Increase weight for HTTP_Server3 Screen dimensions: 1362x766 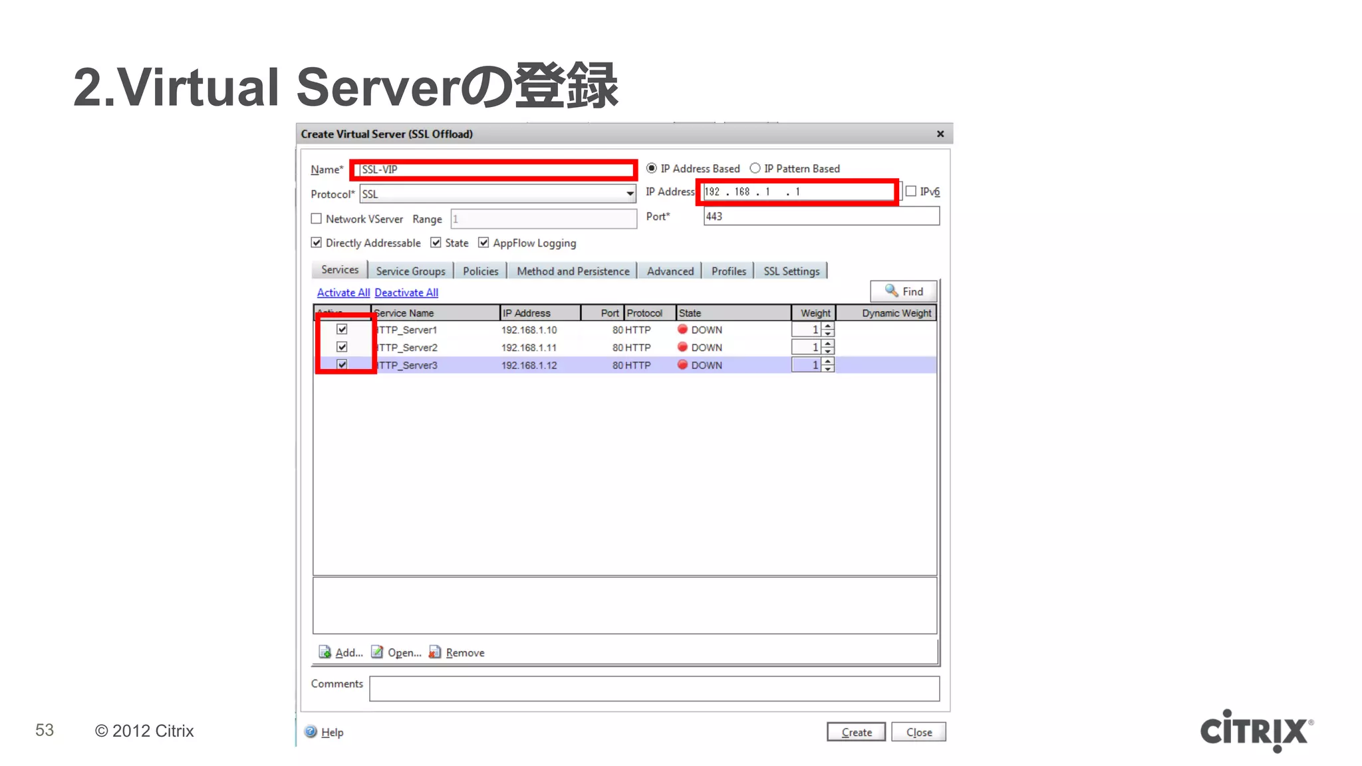(828, 361)
